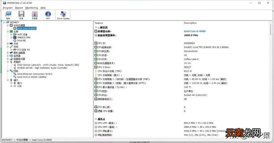Expand the PCI bus #0 tree node
This screenshot has width=274, height=143.
tap(11, 50)
